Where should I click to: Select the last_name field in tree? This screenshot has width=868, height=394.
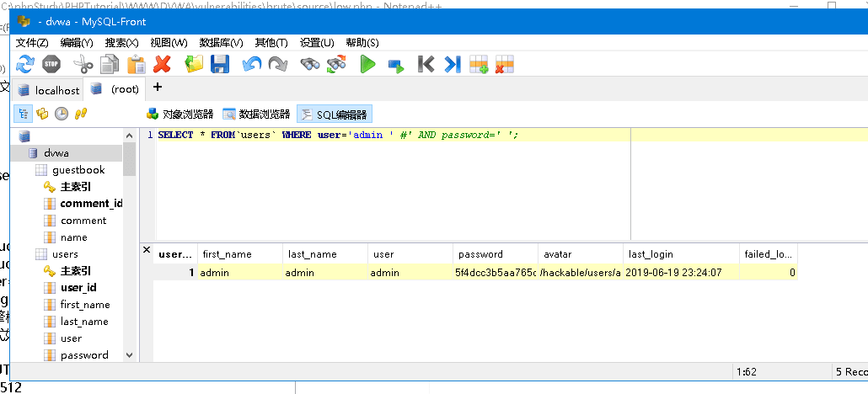pyautogui.click(x=84, y=322)
